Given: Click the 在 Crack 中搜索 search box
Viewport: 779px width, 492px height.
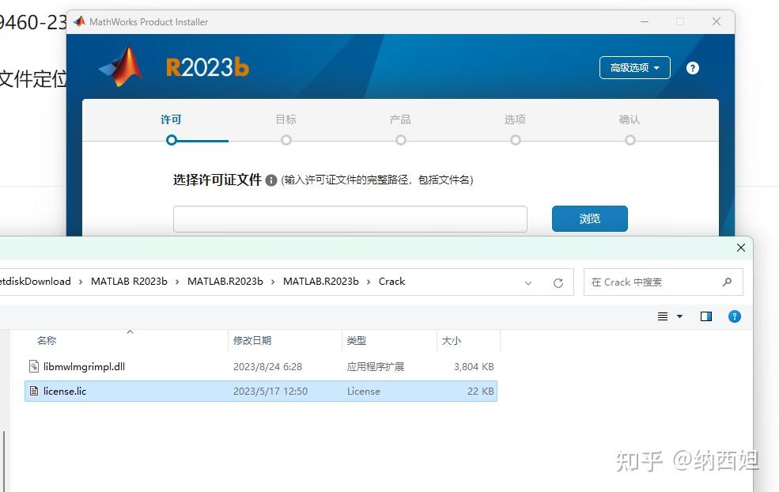Looking at the screenshot, I should pyautogui.click(x=664, y=282).
